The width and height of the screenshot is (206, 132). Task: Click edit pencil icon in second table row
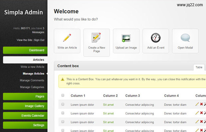pos(197,113)
